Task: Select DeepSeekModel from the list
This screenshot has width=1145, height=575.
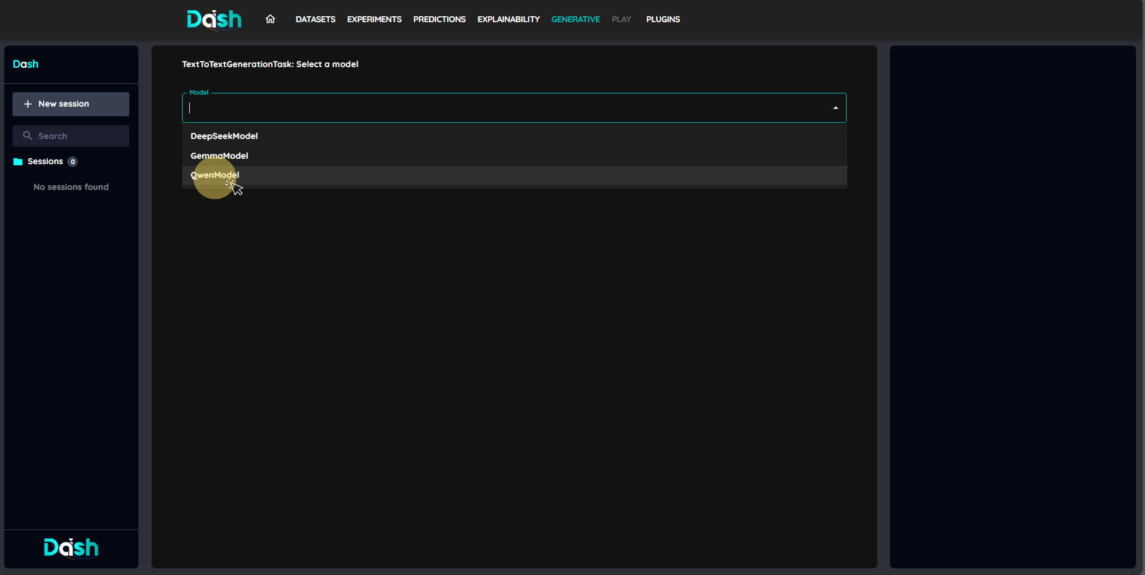Action: pyautogui.click(x=514, y=136)
